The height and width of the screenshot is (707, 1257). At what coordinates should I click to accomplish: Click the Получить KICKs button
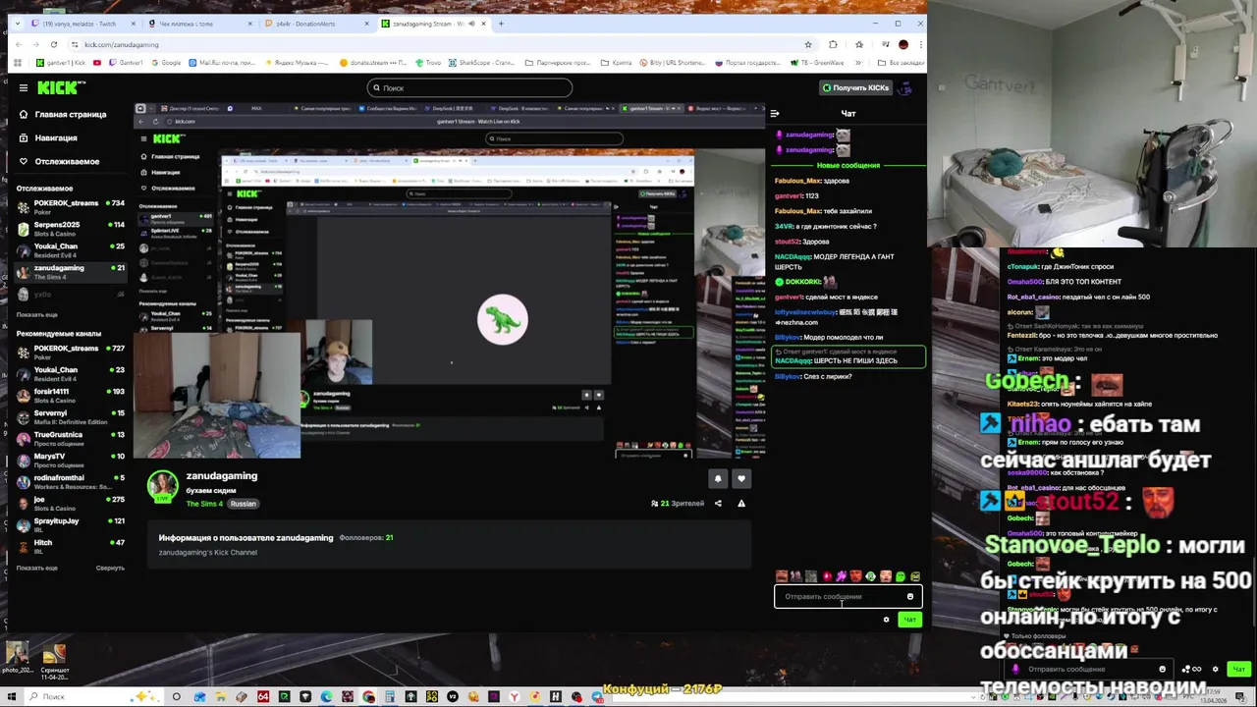pos(855,87)
